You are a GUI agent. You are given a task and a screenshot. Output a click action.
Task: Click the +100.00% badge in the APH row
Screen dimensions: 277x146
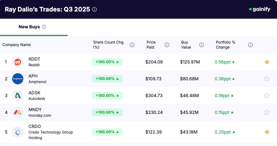(x=107, y=79)
